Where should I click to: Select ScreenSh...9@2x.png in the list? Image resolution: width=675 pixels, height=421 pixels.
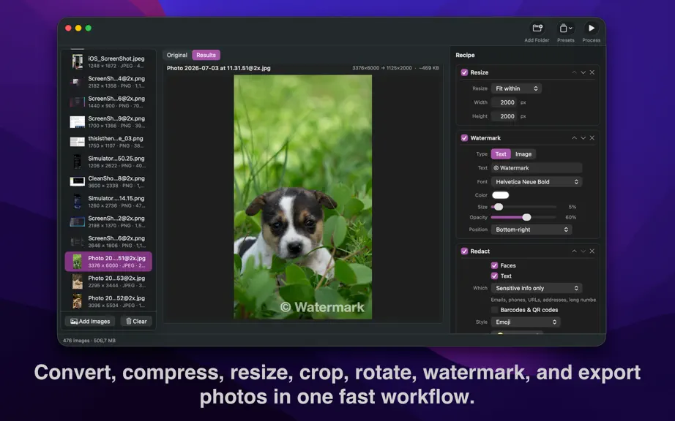point(108,122)
